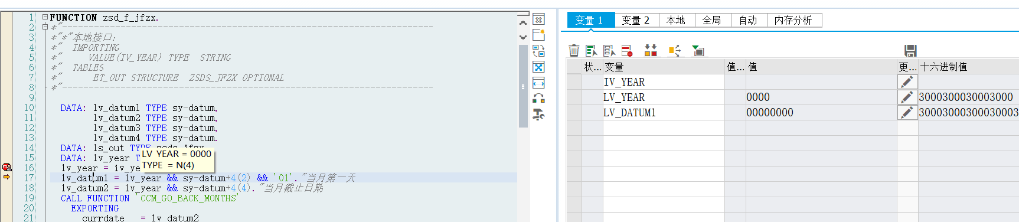Open the 本地 tab
The height and width of the screenshot is (222, 1019).
click(677, 20)
